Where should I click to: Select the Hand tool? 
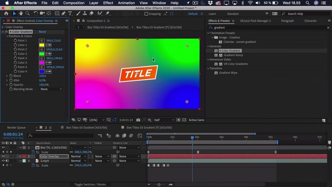tap(21, 14)
